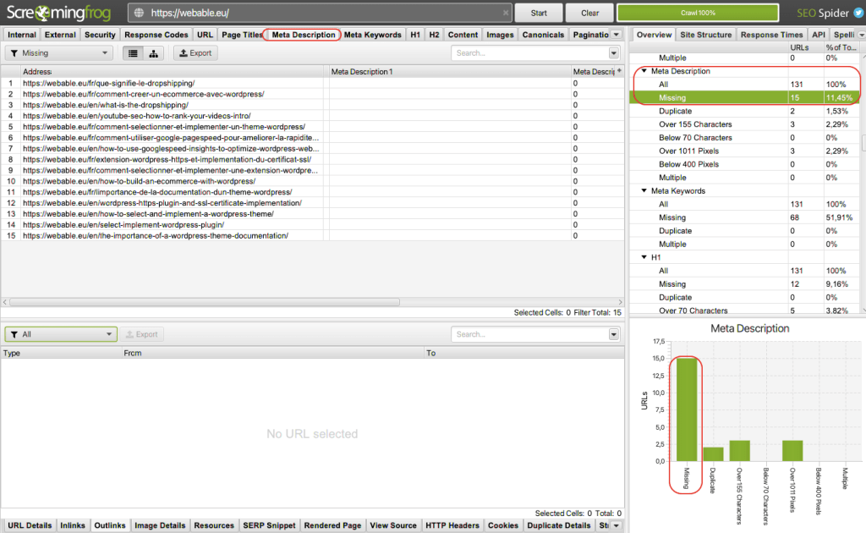Open the Meta Keywords tab

point(373,34)
